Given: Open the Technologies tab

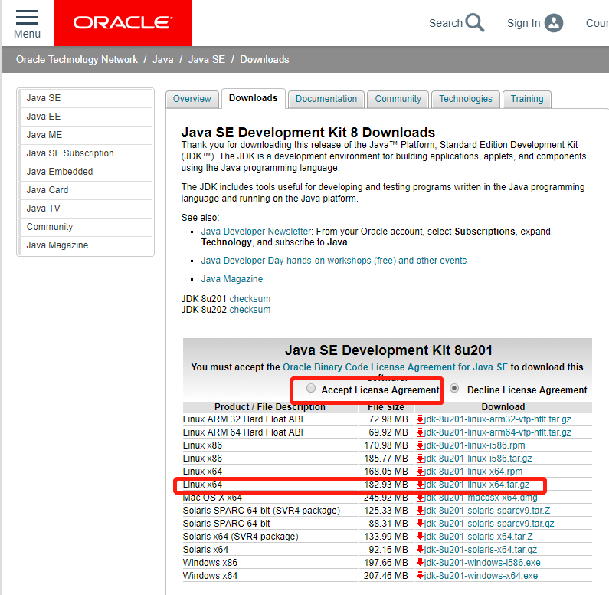Looking at the screenshot, I should click(466, 99).
